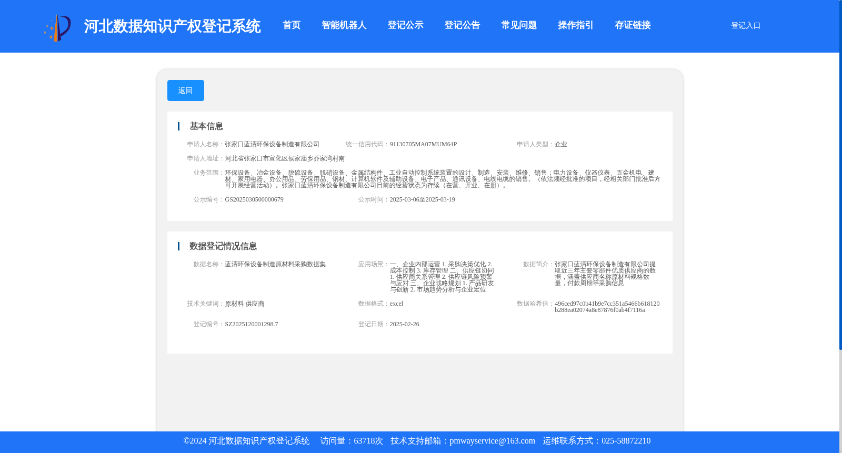Go to 登记公示 page

click(x=406, y=25)
